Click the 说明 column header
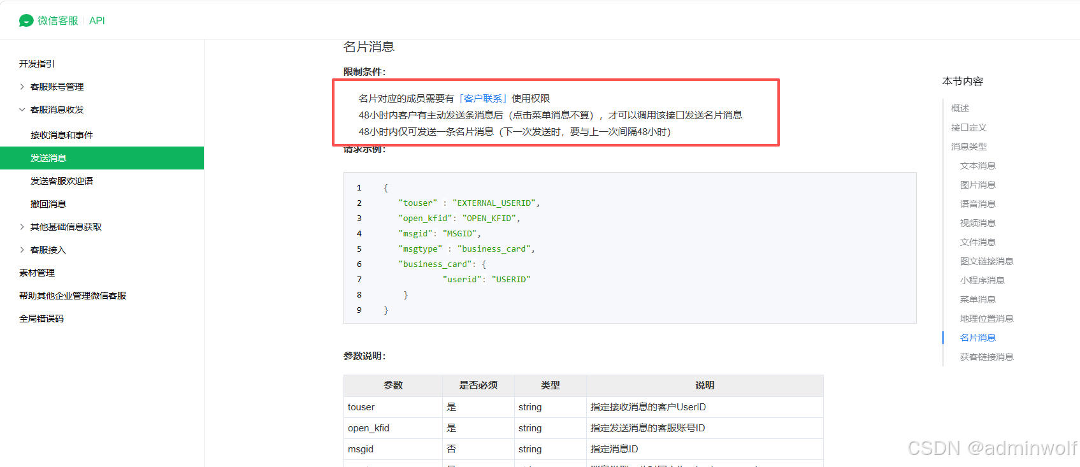This screenshot has width=1080, height=467. [x=705, y=385]
